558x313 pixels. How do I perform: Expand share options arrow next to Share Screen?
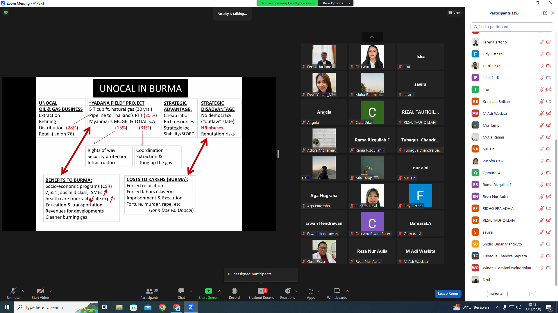tap(219, 291)
